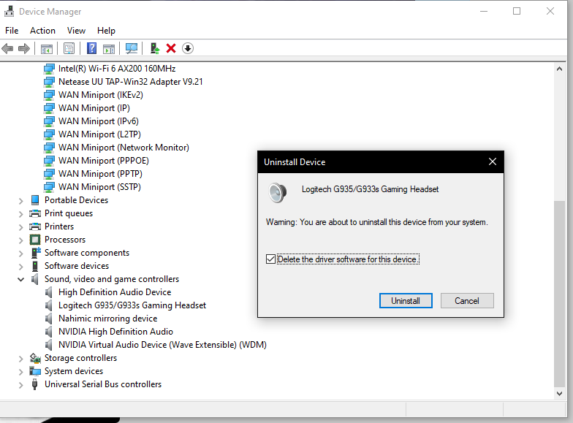The image size is (573, 423).
Task: Click the Processors chip icon
Action: (x=35, y=240)
